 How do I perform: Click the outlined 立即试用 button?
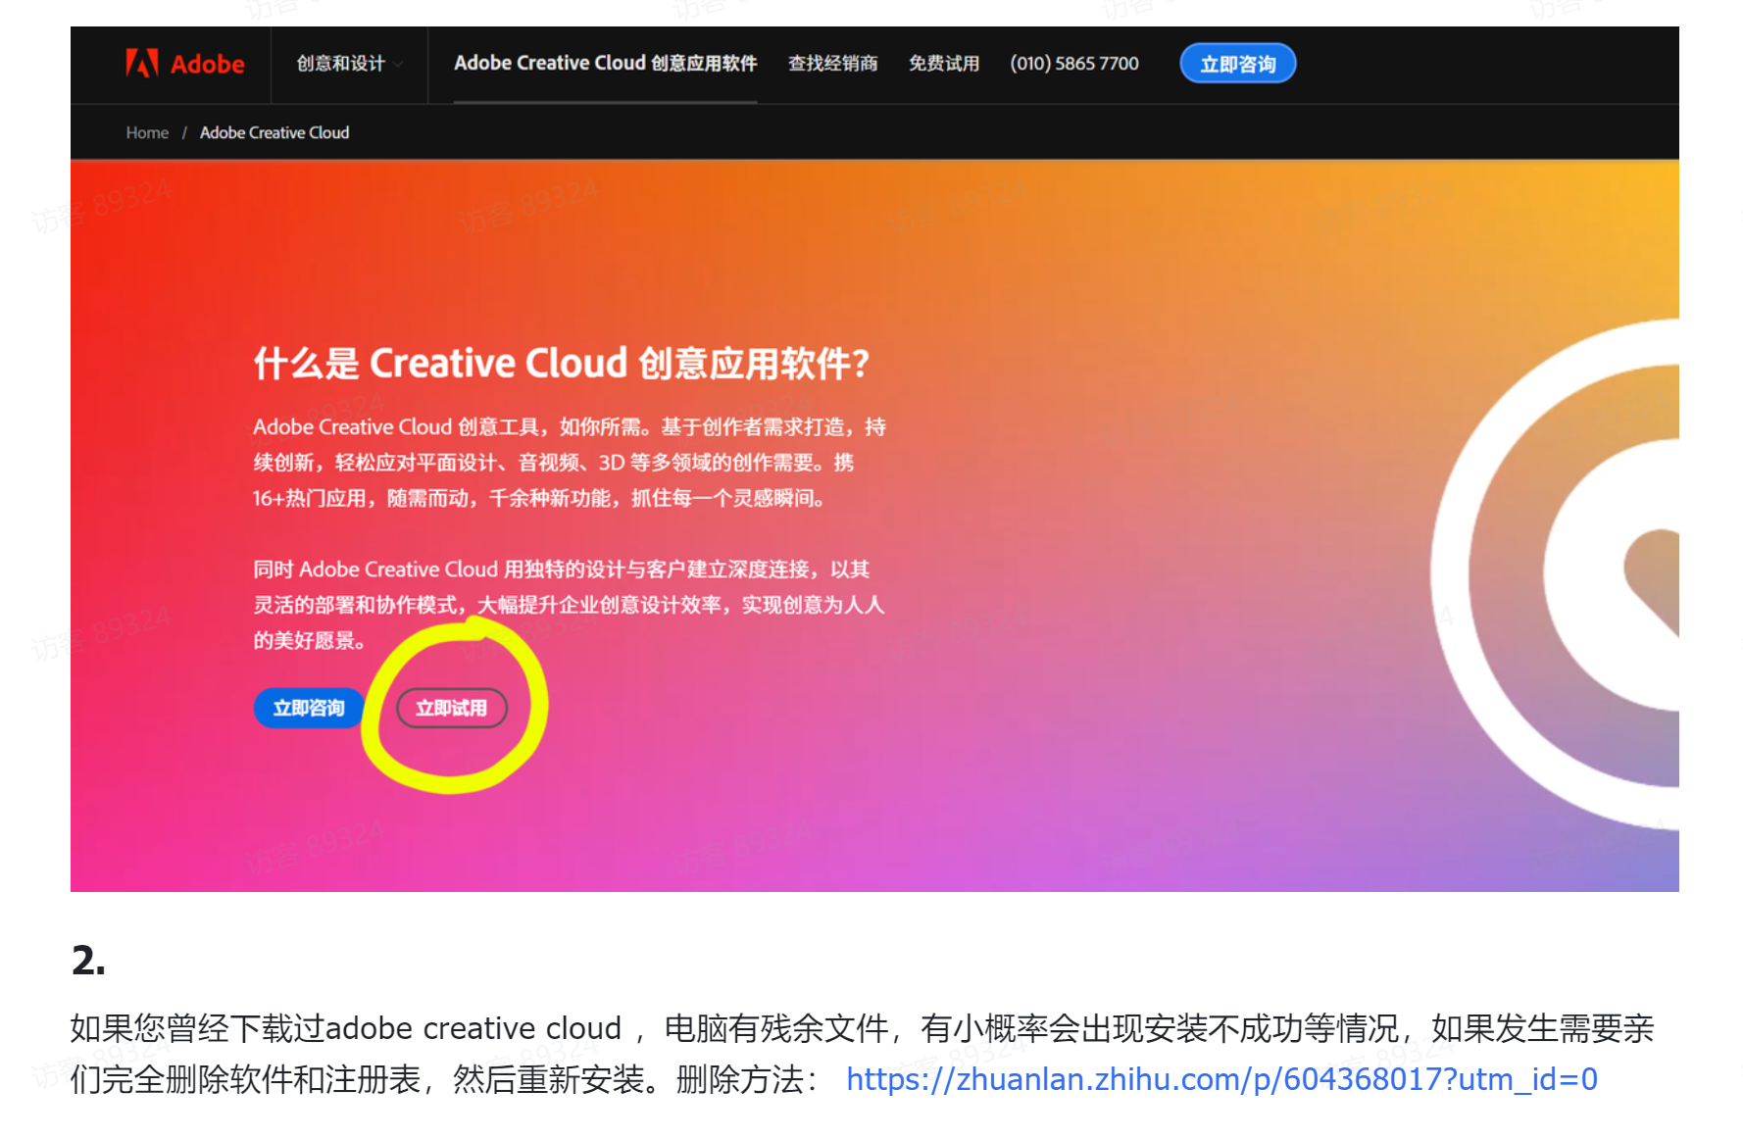point(451,708)
